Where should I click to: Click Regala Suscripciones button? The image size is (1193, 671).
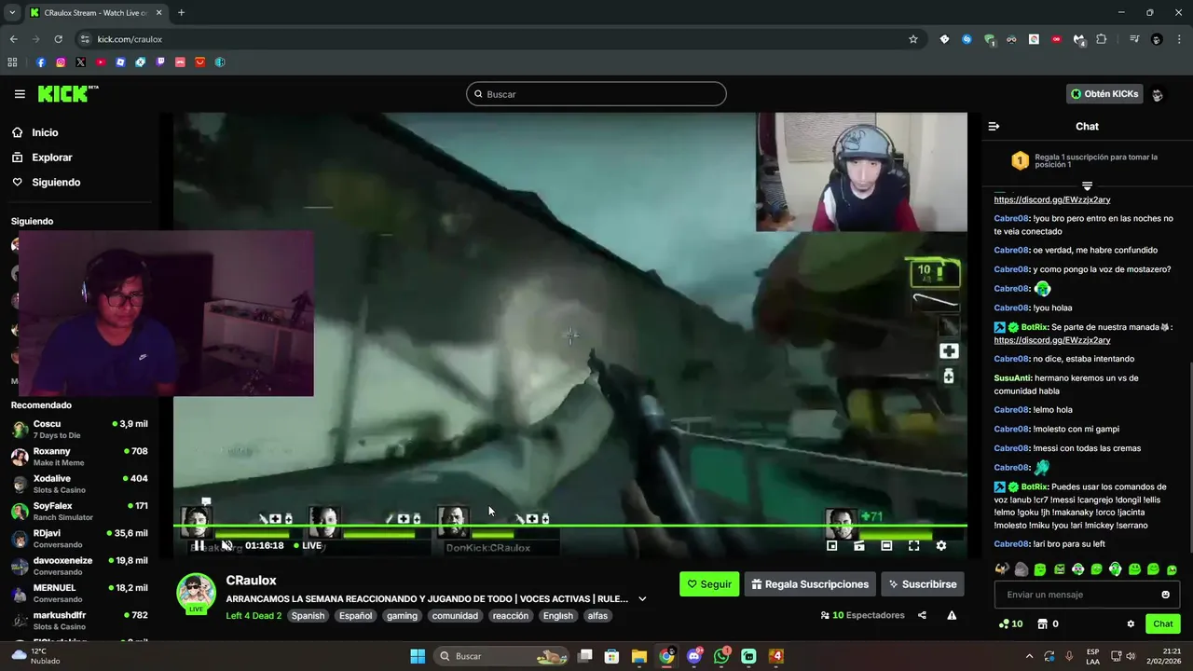tap(810, 584)
